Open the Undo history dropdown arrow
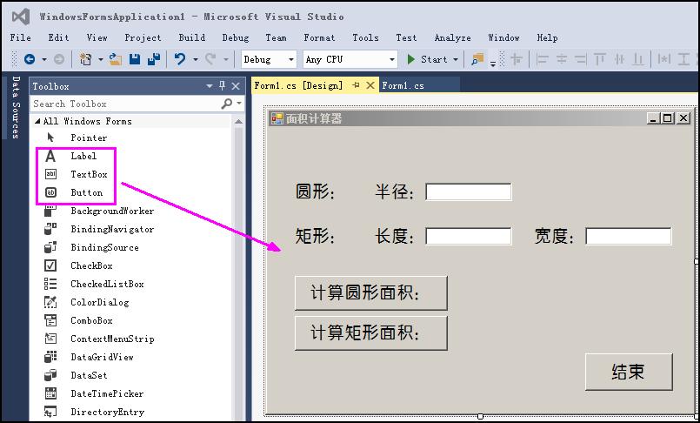This screenshot has width=700, height=423. (x=196, y=59)
